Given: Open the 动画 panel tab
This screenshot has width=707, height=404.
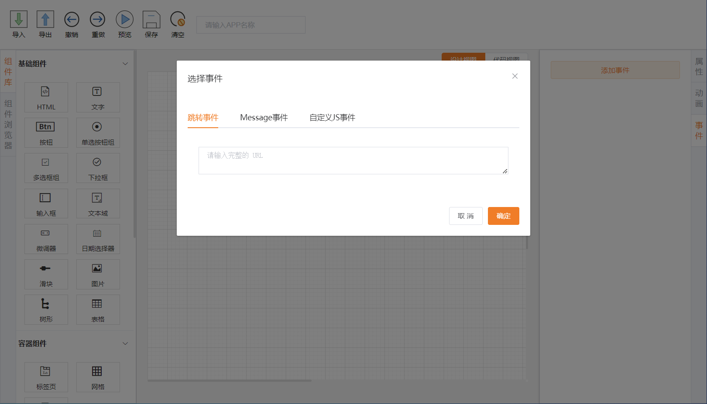Looking at the screenshot, I should coord(699,98).
